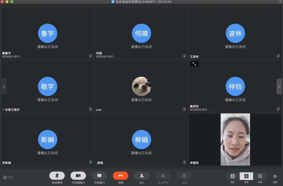Open the 共享窗口 share window option
283x186 pixels.
pyautogui.click(x=99, y=176)
